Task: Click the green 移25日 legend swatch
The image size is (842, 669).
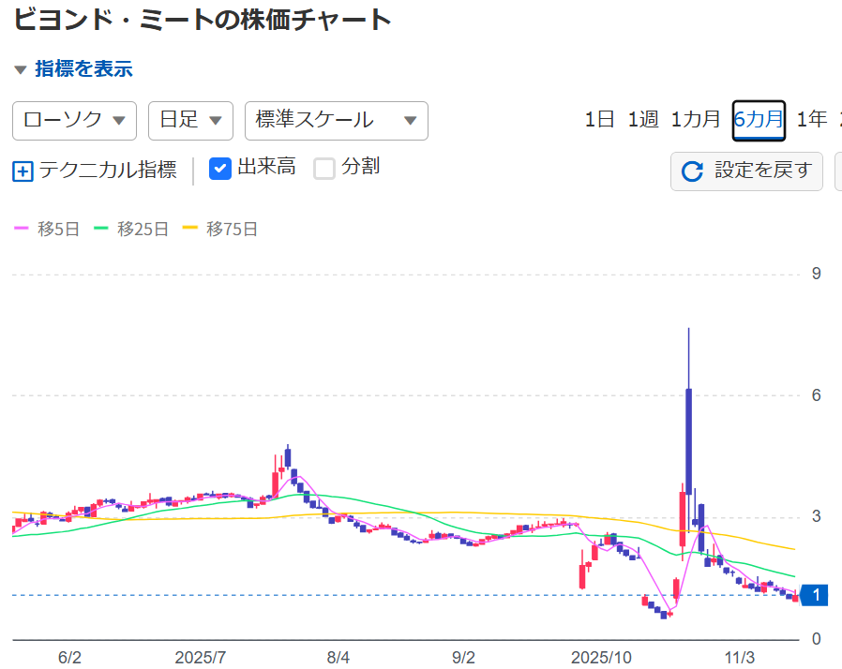Action: 101,229
